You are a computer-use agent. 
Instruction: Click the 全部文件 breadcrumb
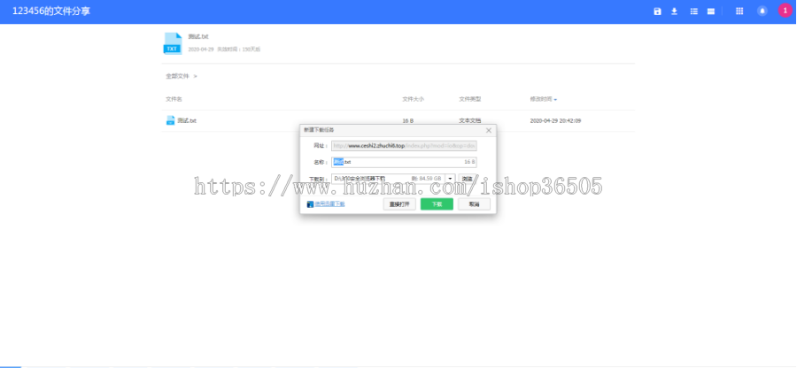click(x=177, y=76)
